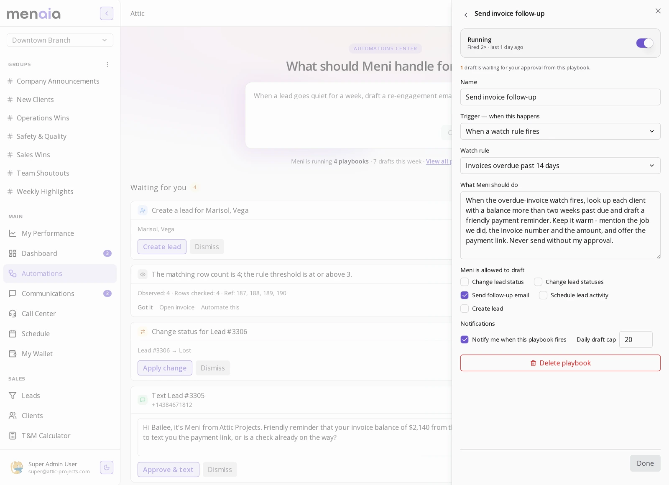
Task: Go back using the arrow beside the playbook title
Action: tap(466, 15)
